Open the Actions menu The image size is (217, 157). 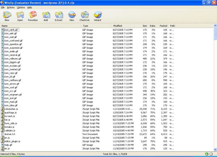(11, 8)
